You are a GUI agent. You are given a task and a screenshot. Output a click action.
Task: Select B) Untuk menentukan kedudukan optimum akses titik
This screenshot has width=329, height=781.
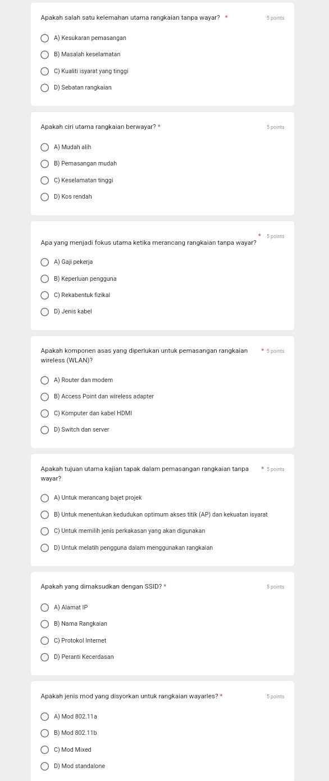44,514
